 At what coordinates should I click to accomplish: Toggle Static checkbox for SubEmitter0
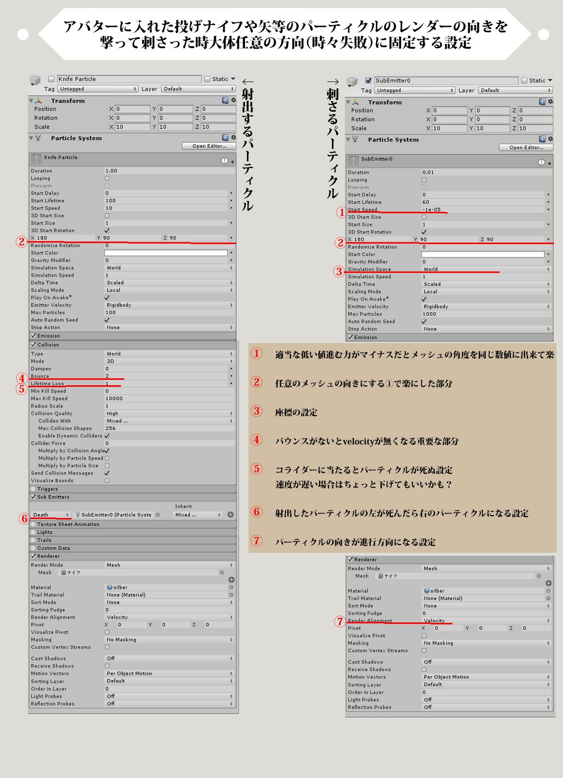(524, 81)
